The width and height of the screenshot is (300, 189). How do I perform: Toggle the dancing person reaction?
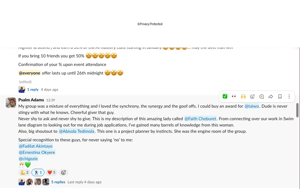coord(38,172)
